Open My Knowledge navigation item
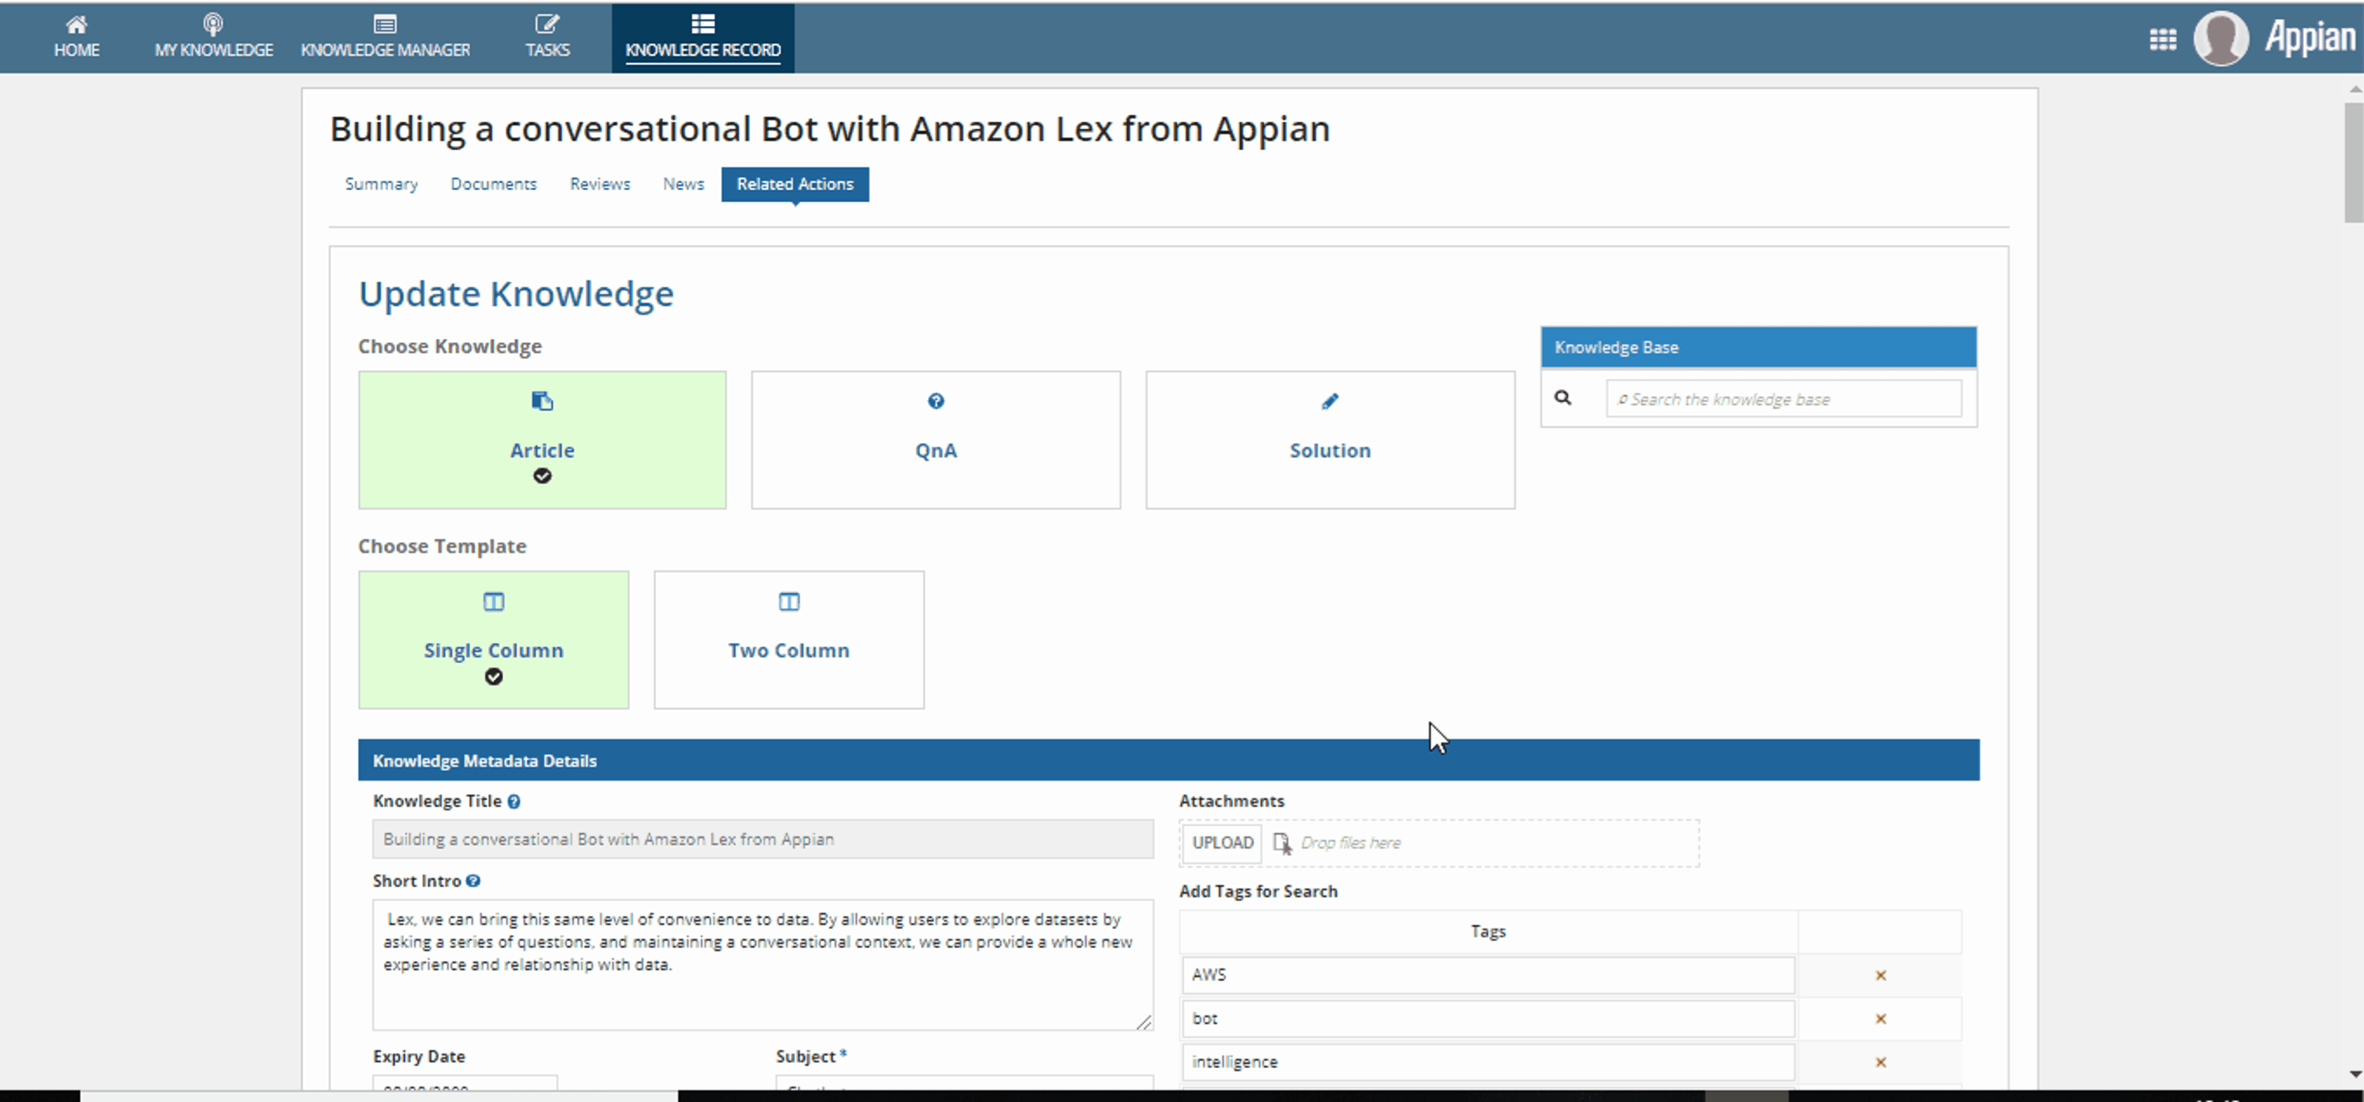Image resolution: width=2364 pixels, height=1102 pixels. click(213, 37)
